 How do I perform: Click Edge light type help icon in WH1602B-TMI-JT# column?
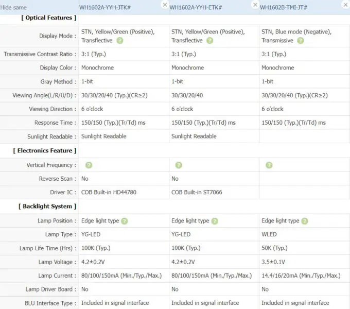(x=305, y=221)
